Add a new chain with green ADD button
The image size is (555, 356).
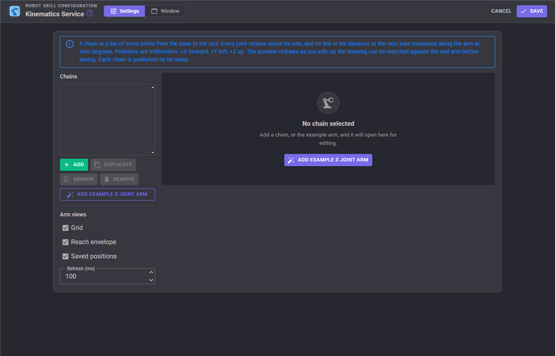[74, 164]
